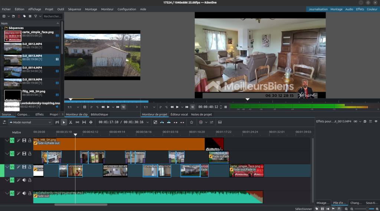The image size is (380, 211).
Task: Click the red delete clip icon in bin
Action: coord(19,16)
